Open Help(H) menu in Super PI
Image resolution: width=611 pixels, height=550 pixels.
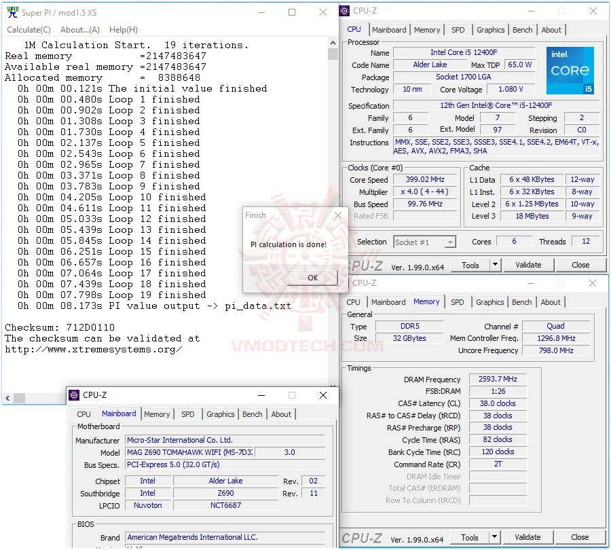click(x=123, y=30)
